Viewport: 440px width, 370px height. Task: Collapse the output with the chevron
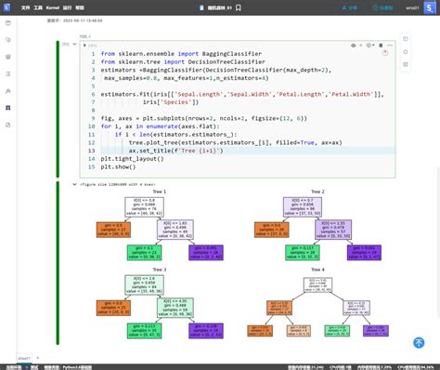74,184
